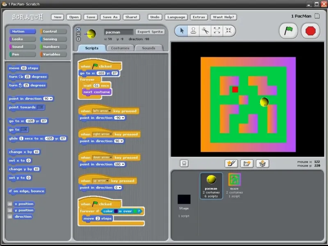328x246 pixels.
Task: Toggle the x position stage monitor checkbox
Action: tap(10, 204)
